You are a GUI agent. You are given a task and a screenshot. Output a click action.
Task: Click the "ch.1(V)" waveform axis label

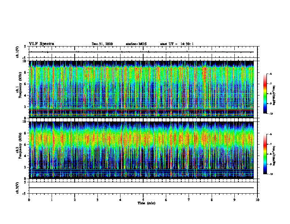[x=17, y=52]
